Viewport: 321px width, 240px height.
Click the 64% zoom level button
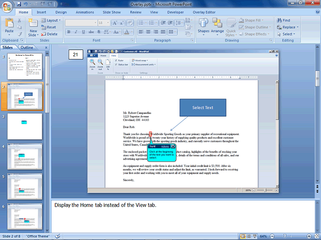click(263, 236)
